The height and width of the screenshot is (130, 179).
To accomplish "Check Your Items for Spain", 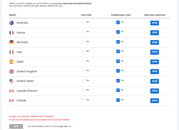I will 83,61.
